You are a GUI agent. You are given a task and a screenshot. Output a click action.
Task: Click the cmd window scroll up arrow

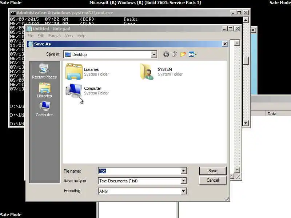point(246,20)
